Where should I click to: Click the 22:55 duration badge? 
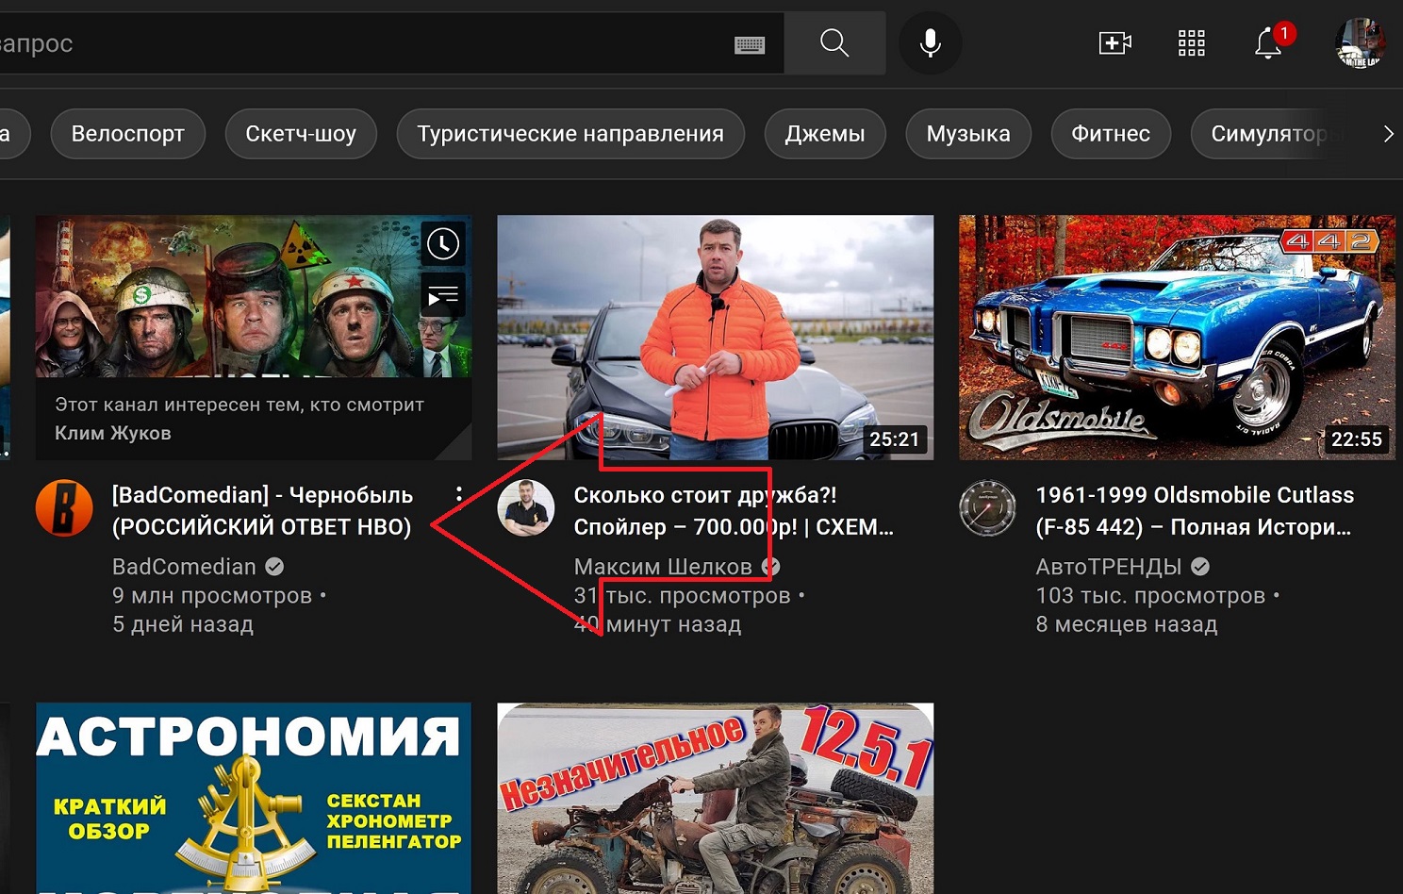[x=1357, y=439]
